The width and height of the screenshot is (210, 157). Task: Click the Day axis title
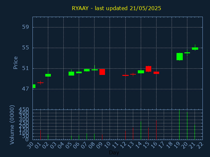pyautogui.click(x=114, y=152)
